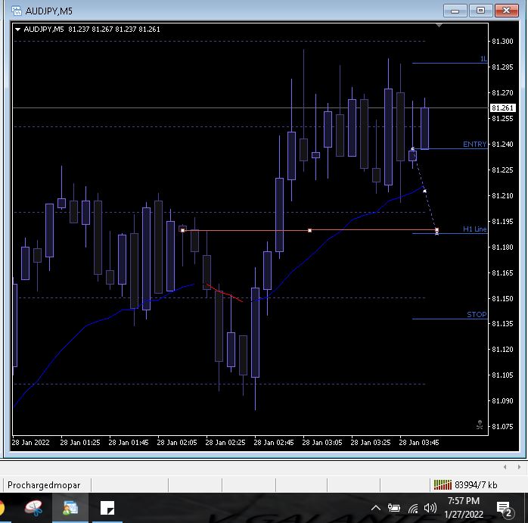Open the notification center icon
The image size is (528, 523).
505,509
